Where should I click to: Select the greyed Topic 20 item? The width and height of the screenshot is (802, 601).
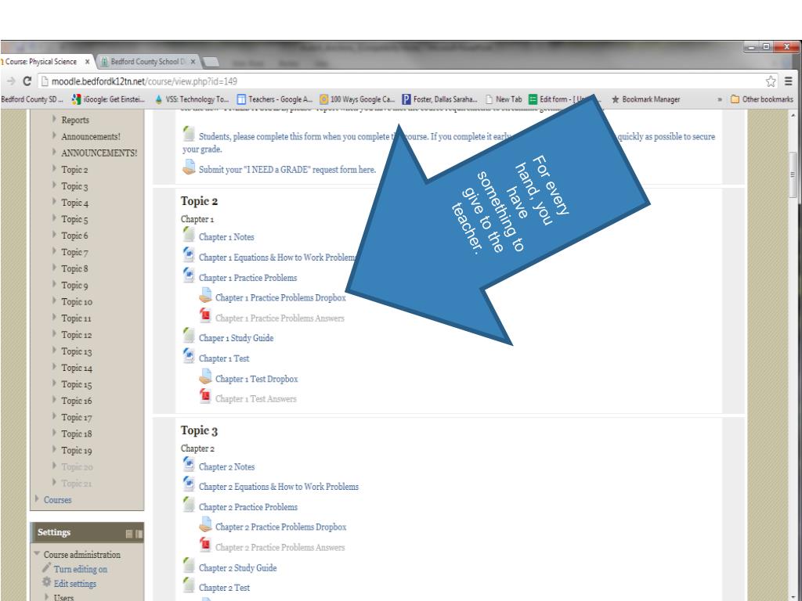(x=77, y=466)
